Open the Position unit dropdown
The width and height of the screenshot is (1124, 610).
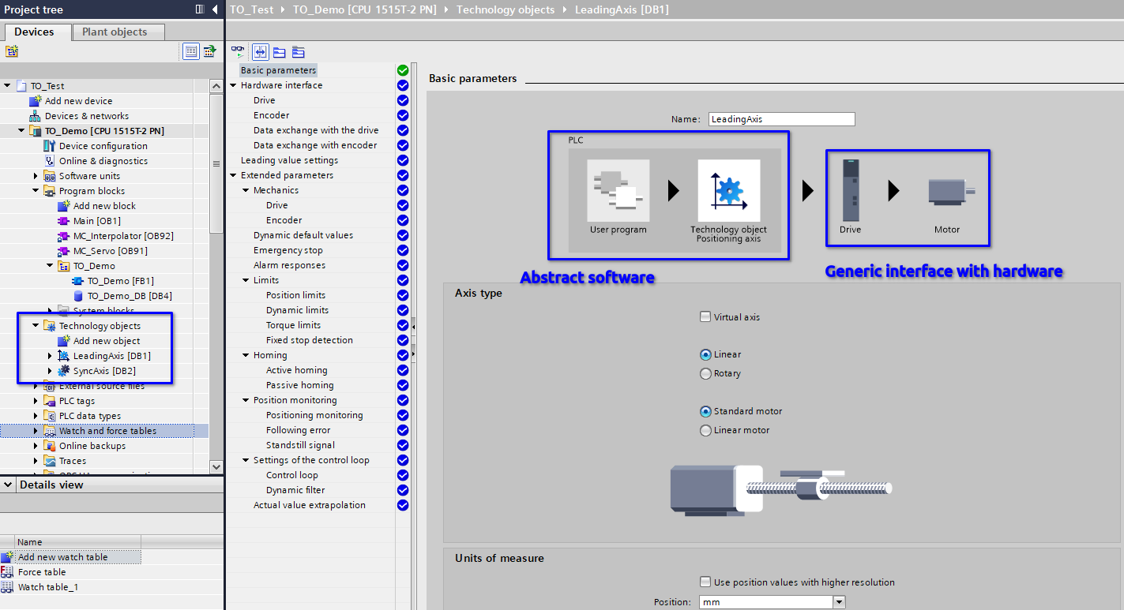pos(838,602)
